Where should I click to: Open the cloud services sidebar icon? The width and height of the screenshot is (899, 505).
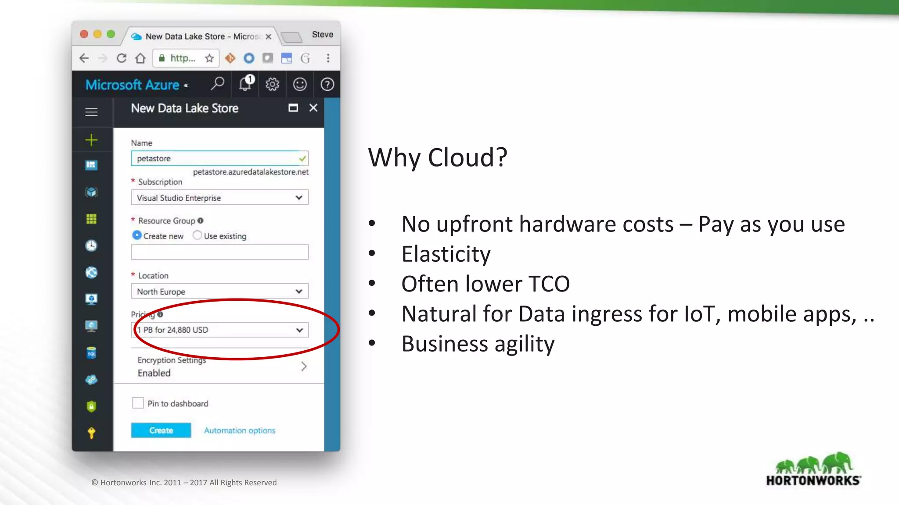(x=91, y=380)
